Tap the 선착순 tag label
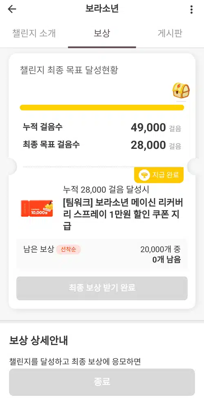This screenshot has height=398, width=204. click(68, 250)
